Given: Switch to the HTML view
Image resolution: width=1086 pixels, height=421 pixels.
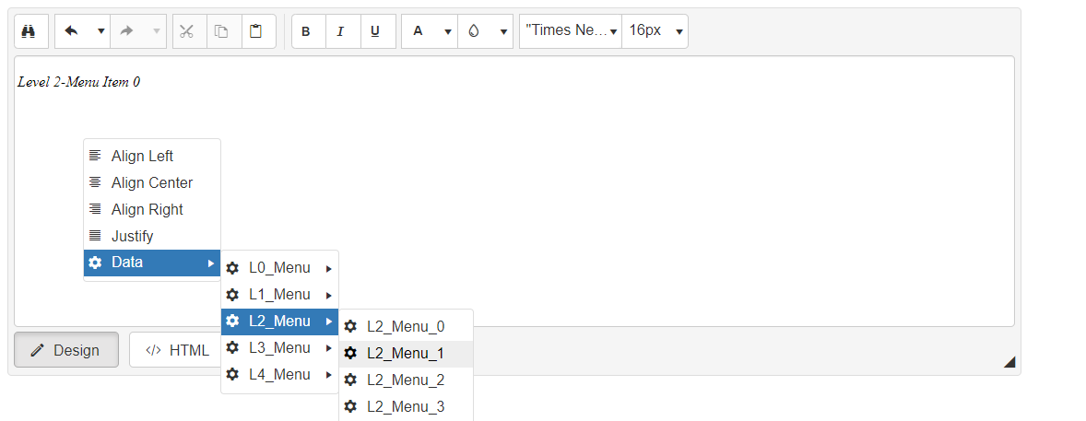Looking at the screenshot, I should point(178,350).
